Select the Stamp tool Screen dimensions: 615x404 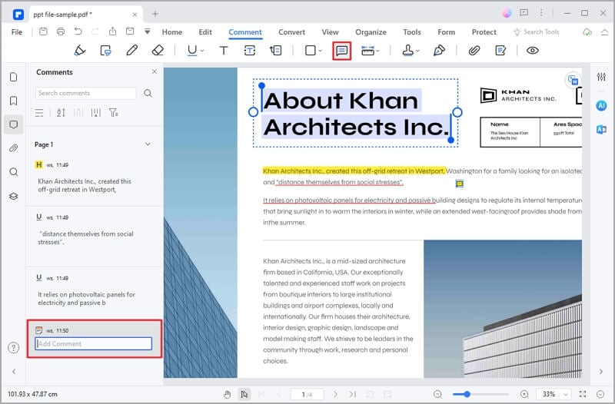pyautogui.click(x=408, y=50)
